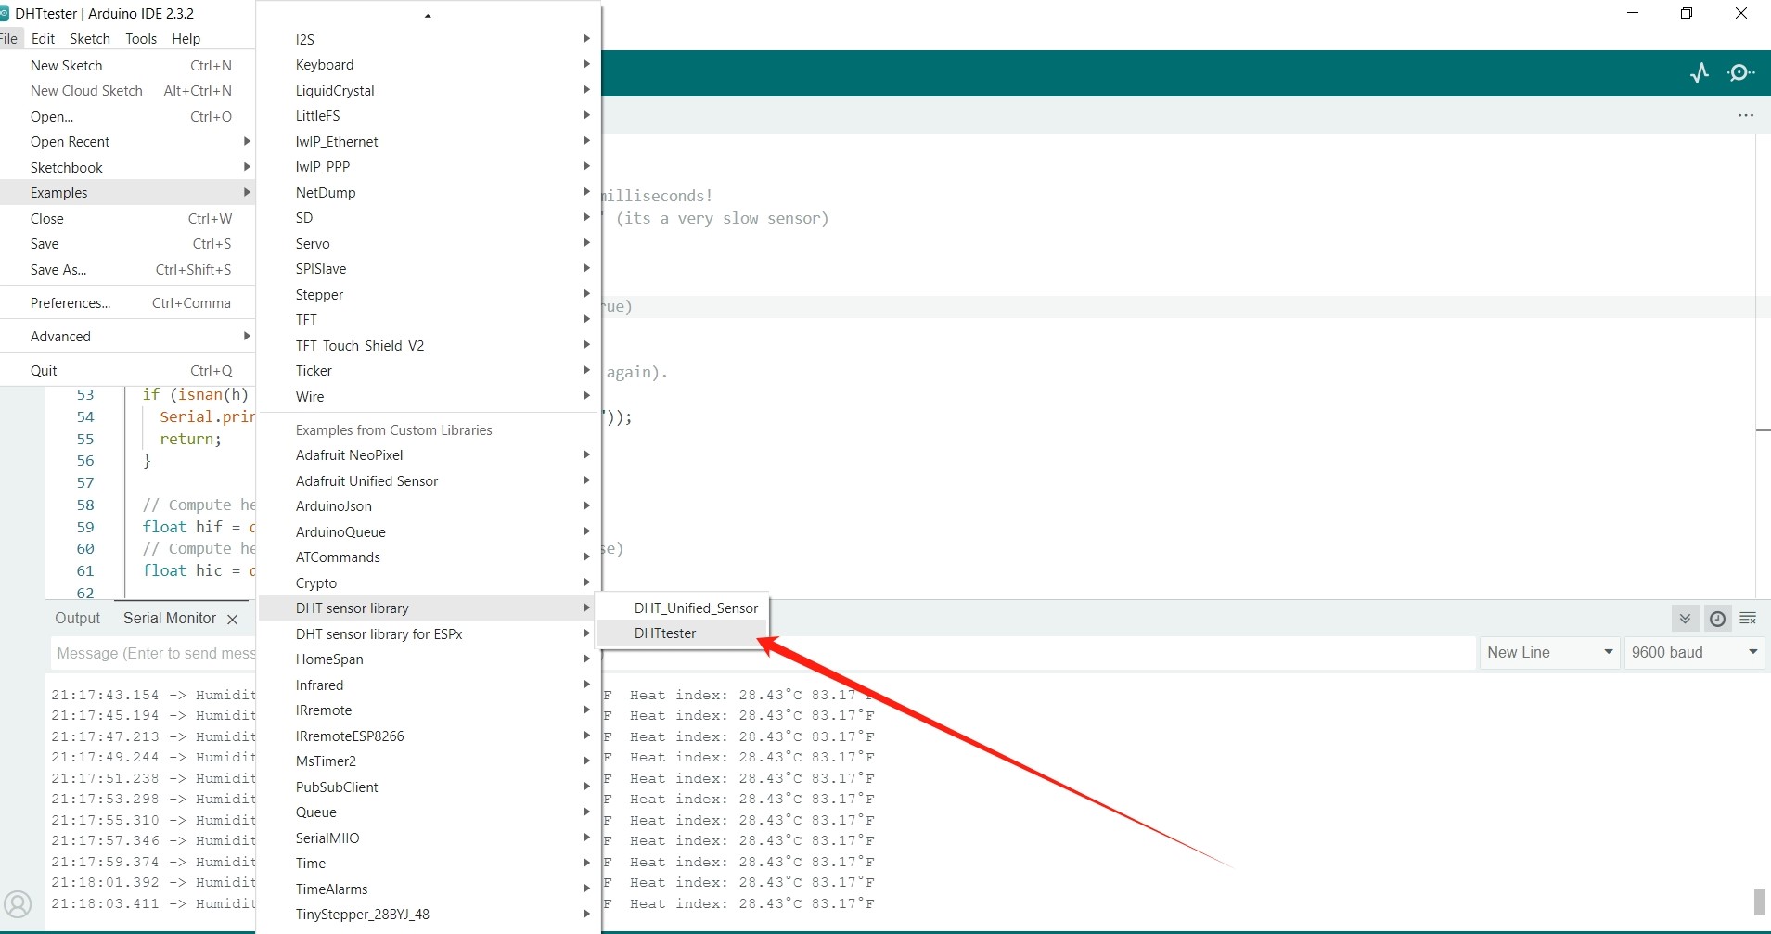Screen dimensions: 1771x934
Task: Expand TFT_Touch_Shield_V2 examples
Action: [429, 346]
